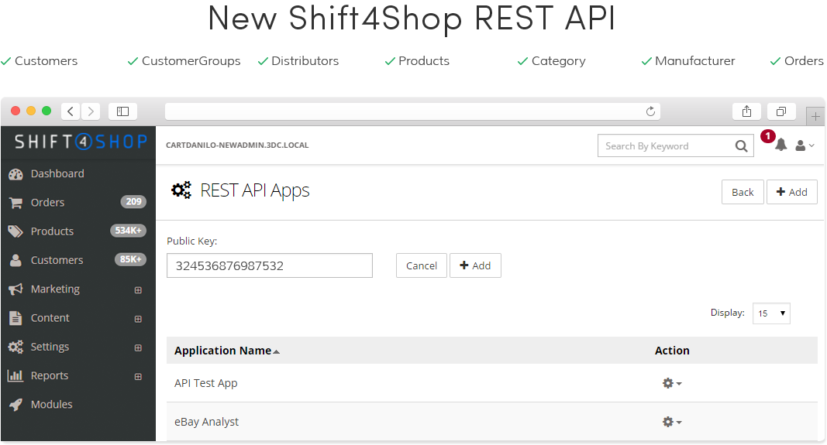827x445 pixels.
Task: Click the browser forward arrow
Action: click(91, 111)
